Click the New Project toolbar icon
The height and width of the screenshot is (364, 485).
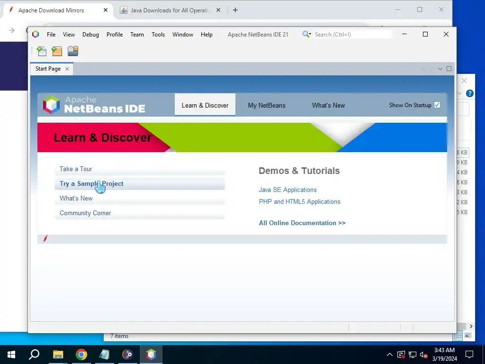57,51
